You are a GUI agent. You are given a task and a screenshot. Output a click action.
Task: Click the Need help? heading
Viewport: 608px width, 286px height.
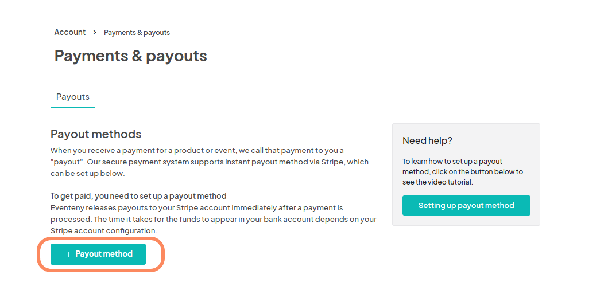tap(427, 140)
